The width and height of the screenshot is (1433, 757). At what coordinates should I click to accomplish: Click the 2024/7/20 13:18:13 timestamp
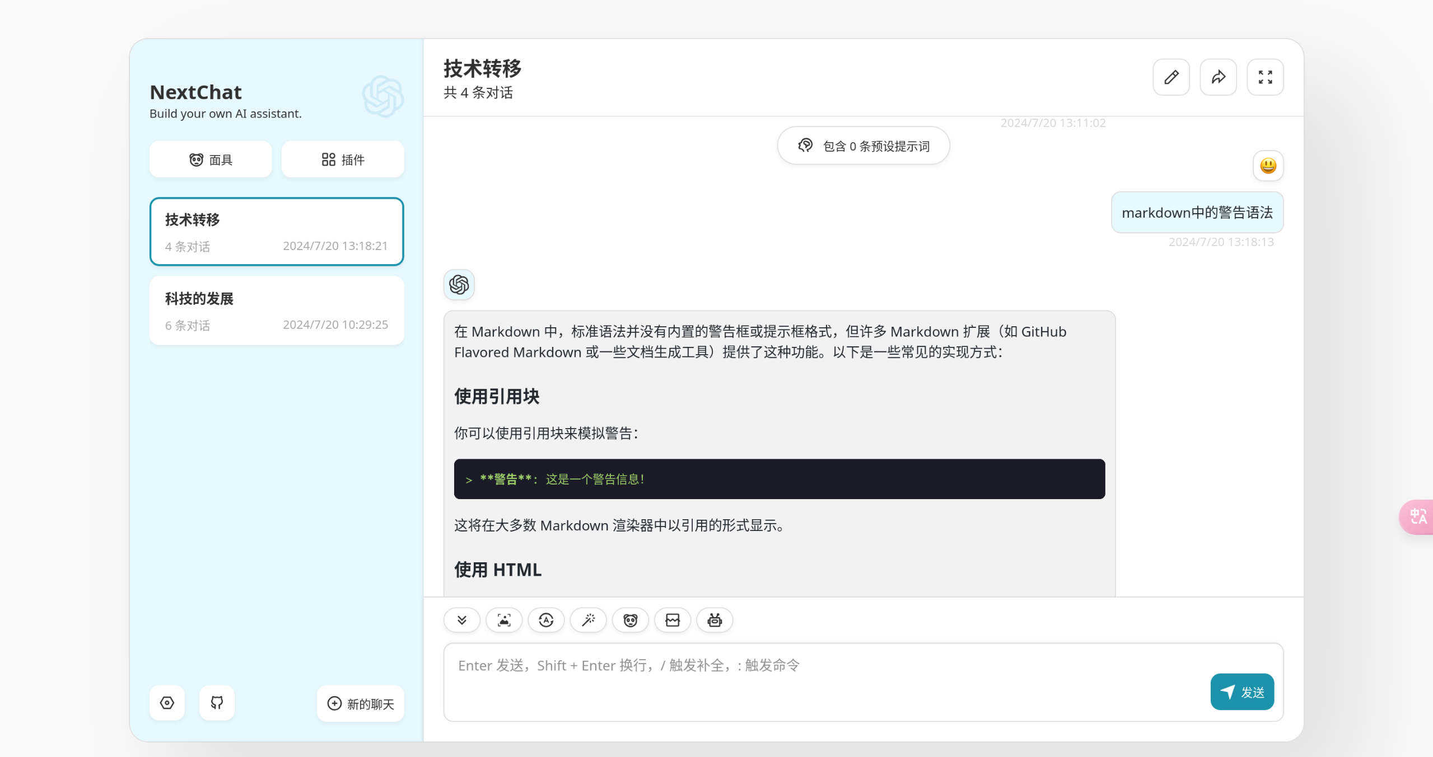(x=1221, y=242)
